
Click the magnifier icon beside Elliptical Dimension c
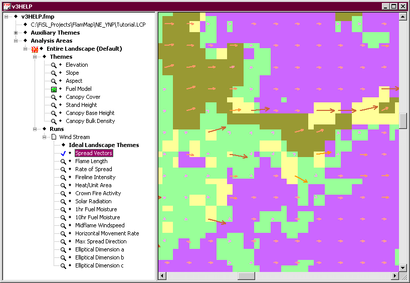pyautogui.click(x=63, y=266)
